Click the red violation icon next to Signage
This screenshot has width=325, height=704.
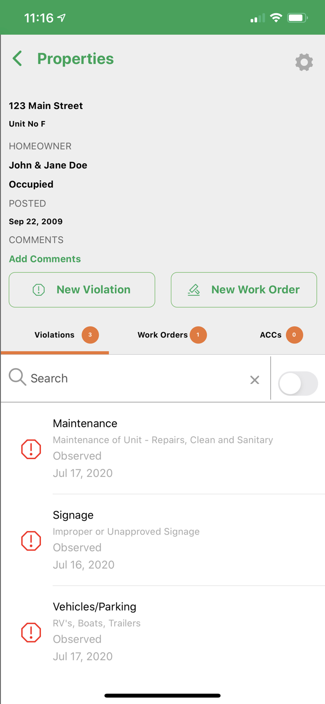(x=30, y=540)
